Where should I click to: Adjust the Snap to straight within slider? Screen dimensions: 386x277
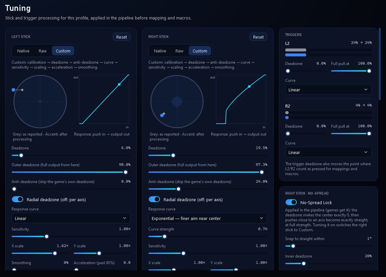pyautogui.click(x=328, y=246)
